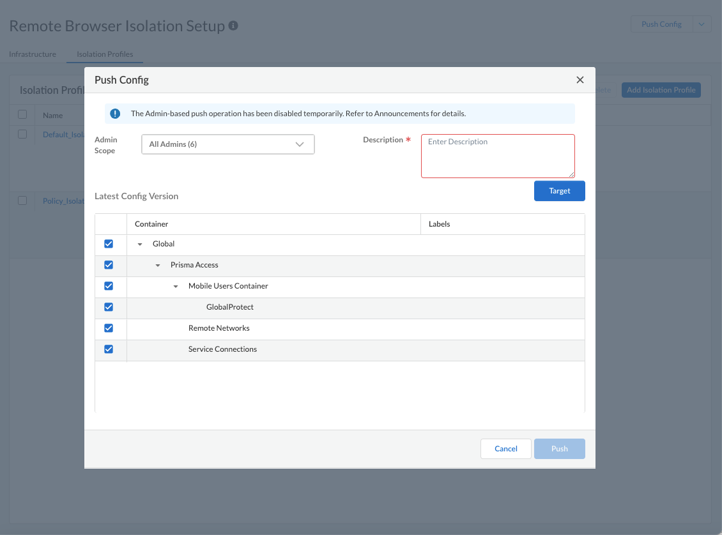Close the Push Config dialog
722x535 pixels.
pos(580,80)
